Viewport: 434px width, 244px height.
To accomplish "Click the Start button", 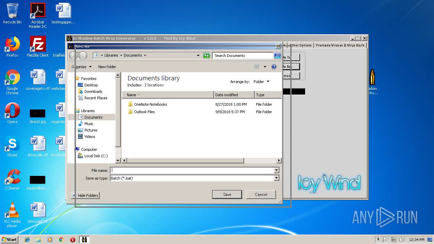I will (9, 240).
